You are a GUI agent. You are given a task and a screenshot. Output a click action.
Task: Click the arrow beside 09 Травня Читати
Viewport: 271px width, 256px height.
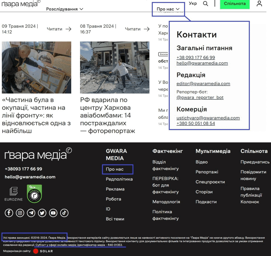[x=68, y=29]
